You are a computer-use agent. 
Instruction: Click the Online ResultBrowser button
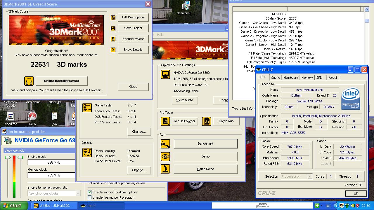pos(62,81)
